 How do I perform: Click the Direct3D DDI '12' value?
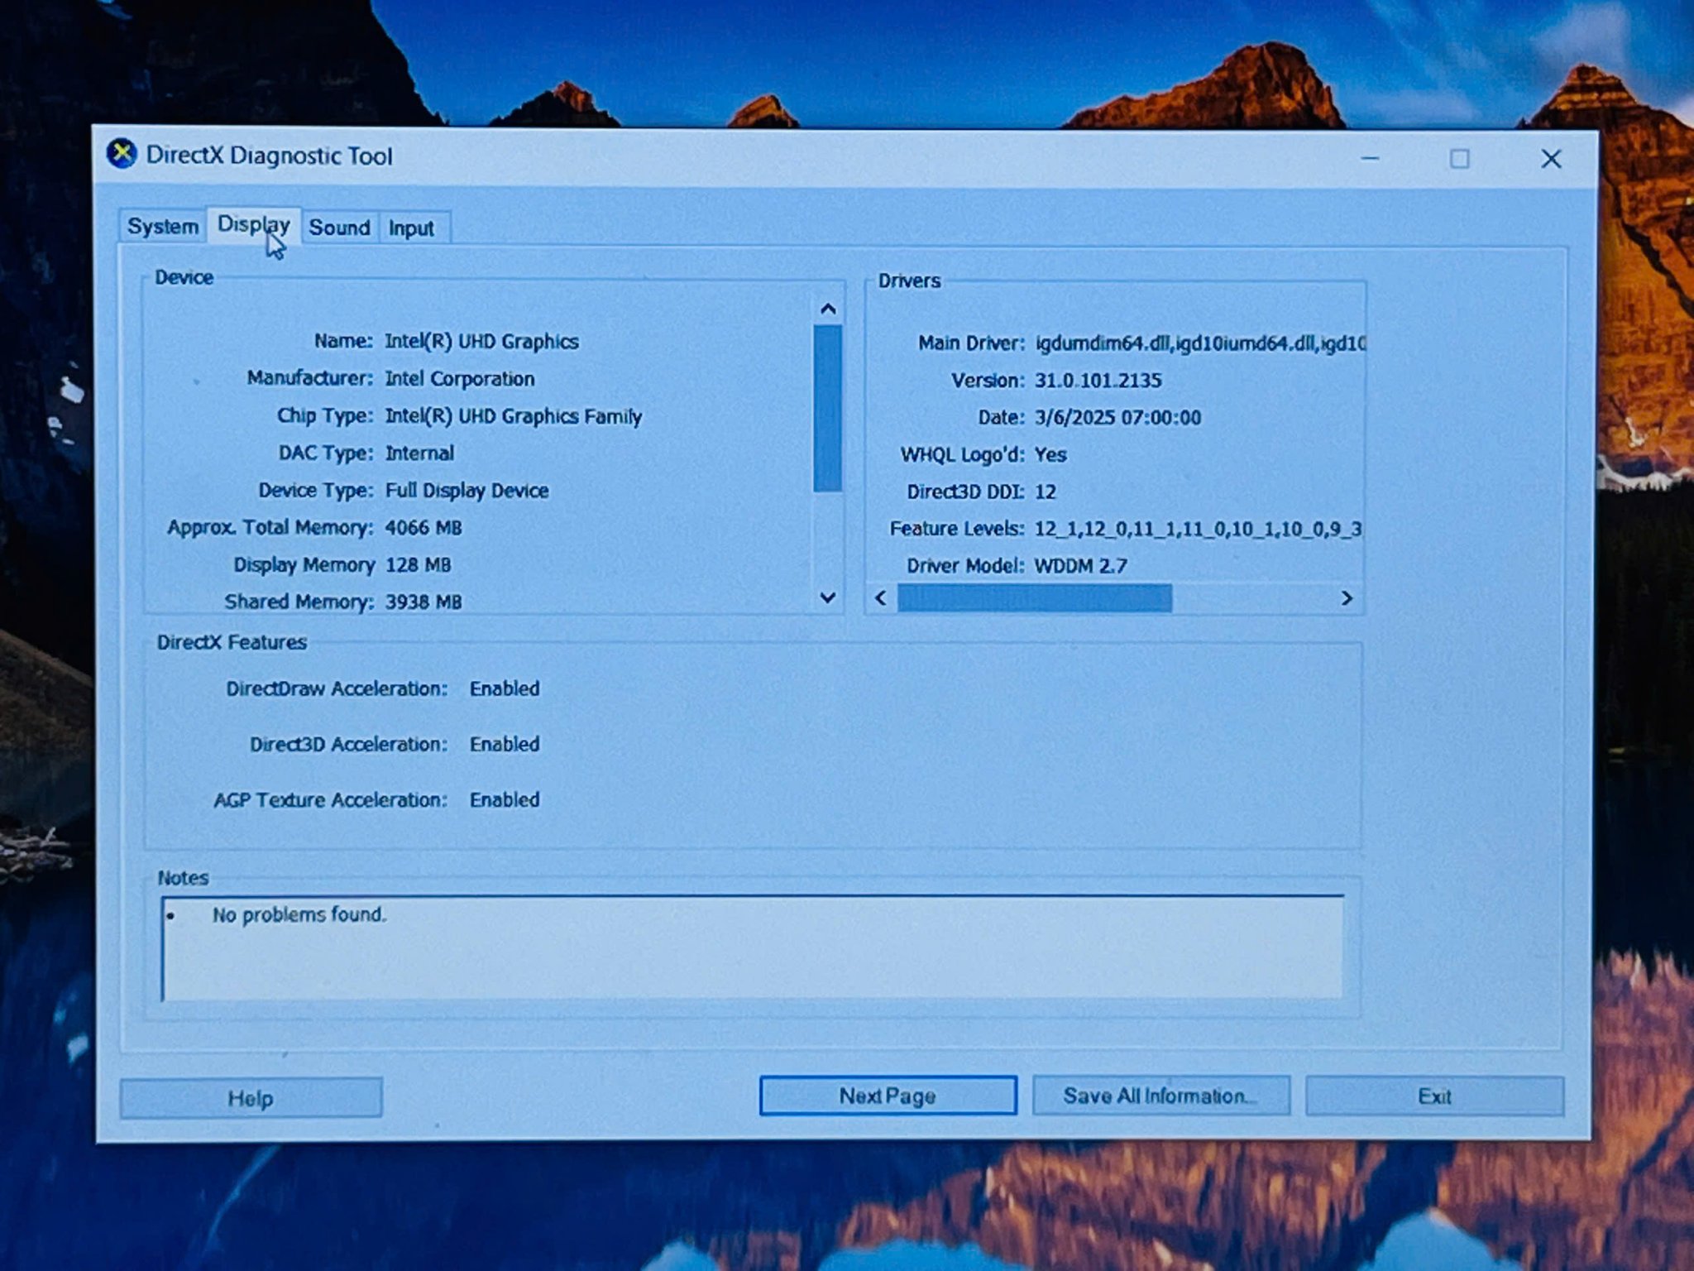1046,492
